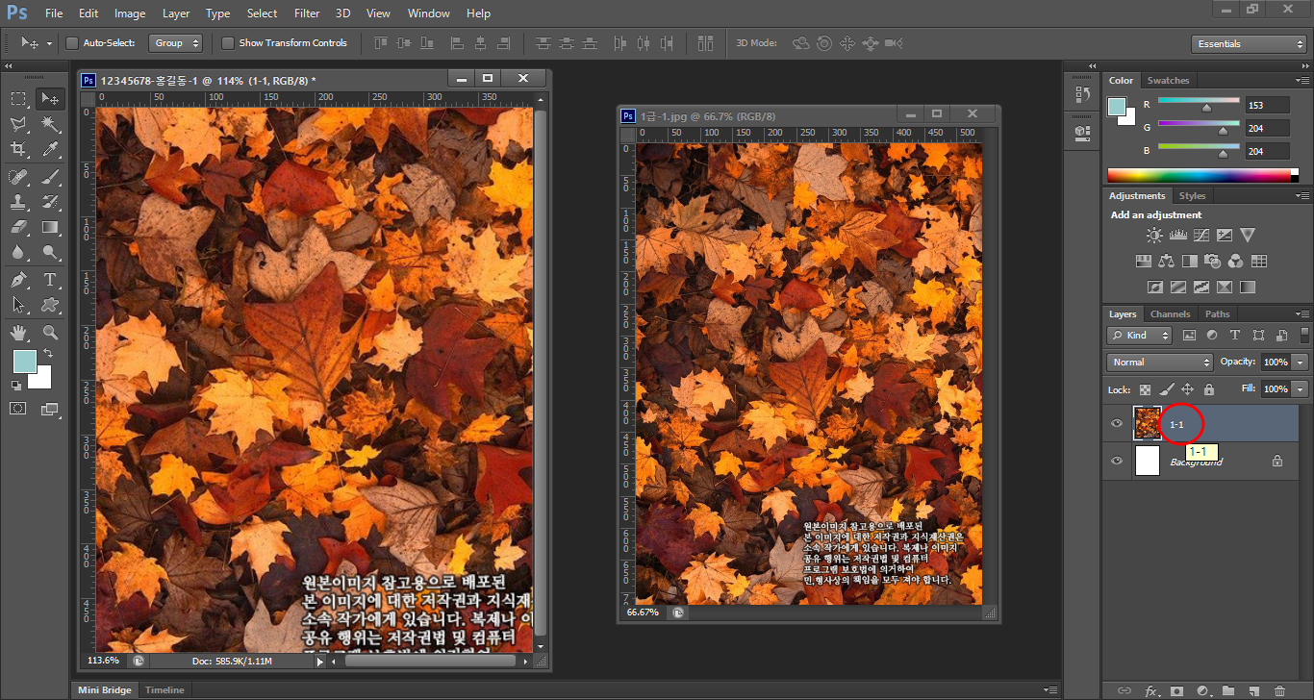Image resolution: width=1314 pixels, height=700 pixels.
Task: Open the Styles tab
Action: [x=1192, y=196]
